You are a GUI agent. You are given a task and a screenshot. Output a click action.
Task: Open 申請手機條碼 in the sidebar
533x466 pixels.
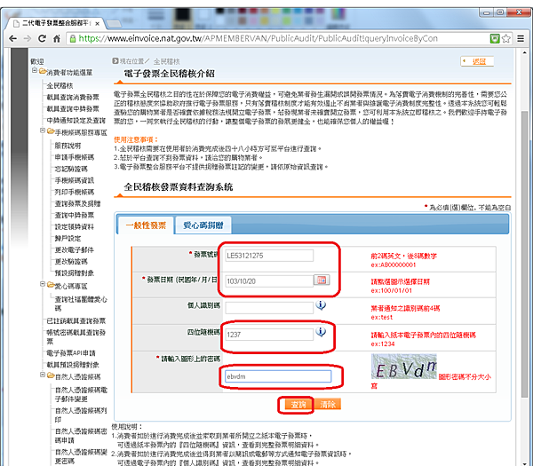tap(75, 157)
